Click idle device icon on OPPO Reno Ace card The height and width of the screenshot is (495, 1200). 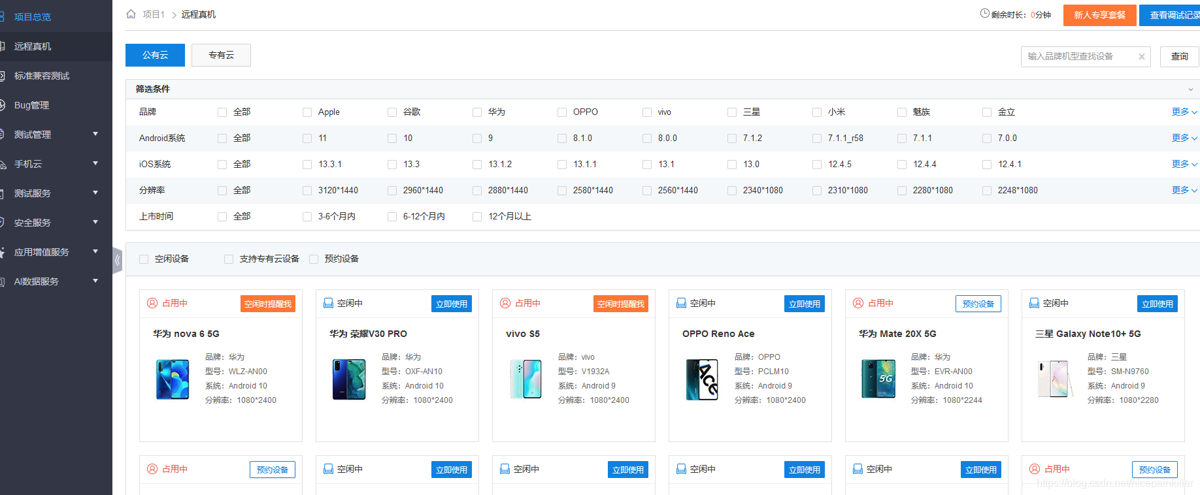(681, 303)
